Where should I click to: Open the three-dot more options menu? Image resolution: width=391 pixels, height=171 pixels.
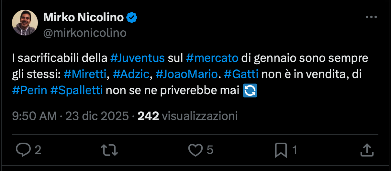point(371,17)
